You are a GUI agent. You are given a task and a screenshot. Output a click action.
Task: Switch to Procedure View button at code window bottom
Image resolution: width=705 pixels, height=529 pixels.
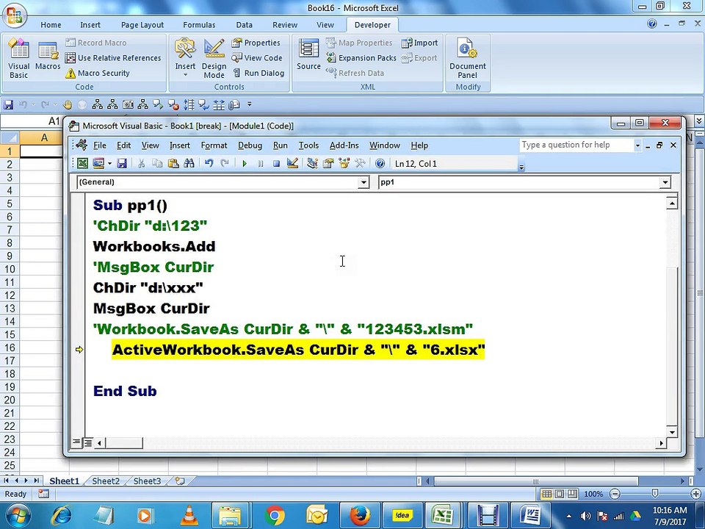76,442
